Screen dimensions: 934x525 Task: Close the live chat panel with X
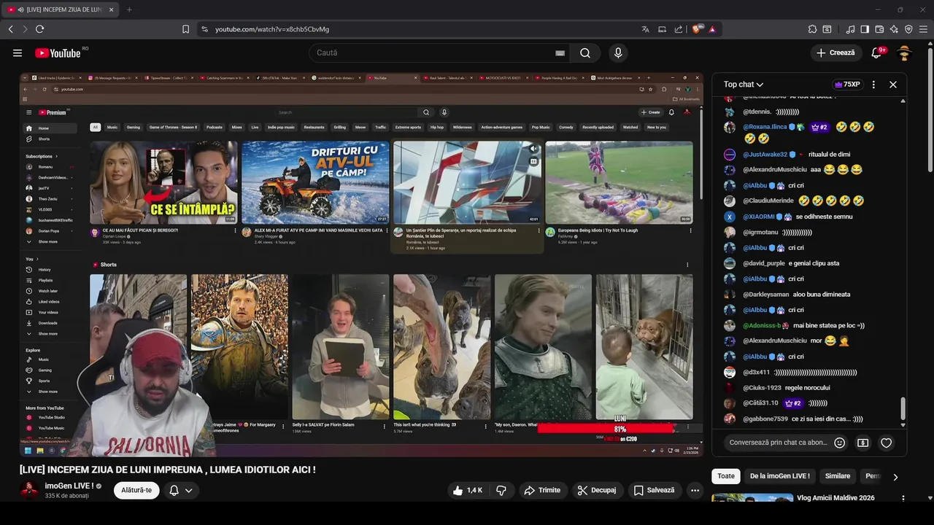click(x=892, y=85)
